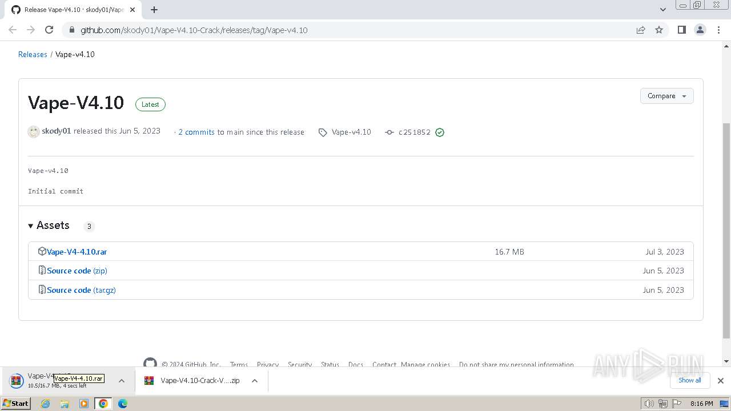Click the Vape-V4.10 release heading
731x411 pixels.
click(x=76, y=103)
